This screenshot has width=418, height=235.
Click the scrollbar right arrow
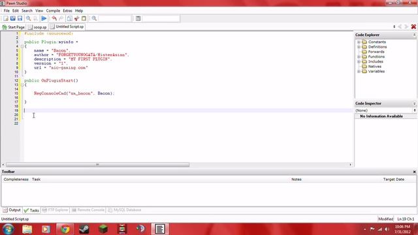[350, 164]
